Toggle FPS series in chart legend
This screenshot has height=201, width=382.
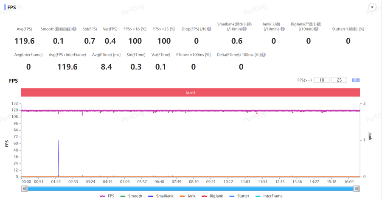pos(107,196)
